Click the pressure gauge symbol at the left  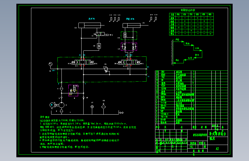[51, 64]
